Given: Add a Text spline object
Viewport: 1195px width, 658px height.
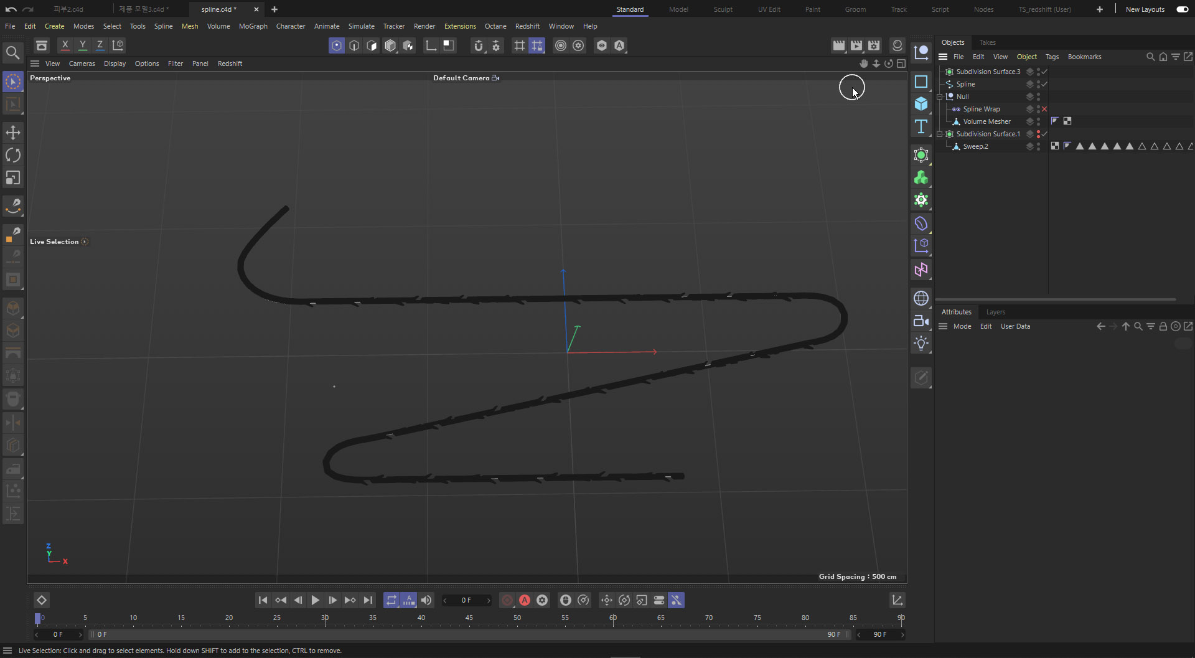Looking at the screenshot, I should [x=921, y=127].
